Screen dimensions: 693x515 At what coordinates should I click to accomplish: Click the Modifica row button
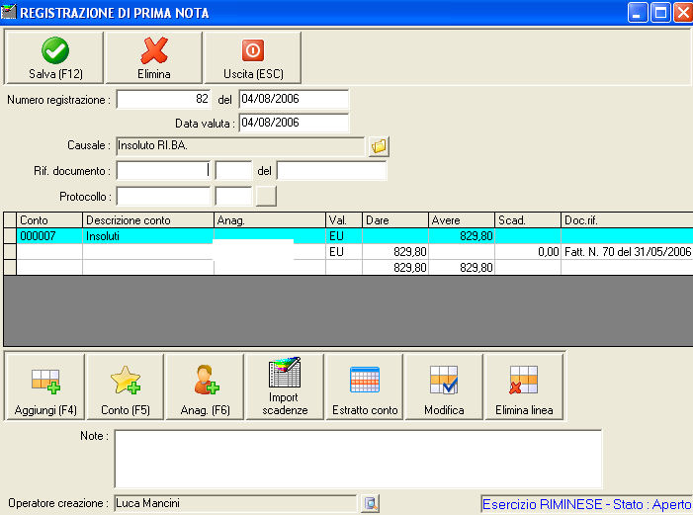pyautogui.click(x=444, y=386)
